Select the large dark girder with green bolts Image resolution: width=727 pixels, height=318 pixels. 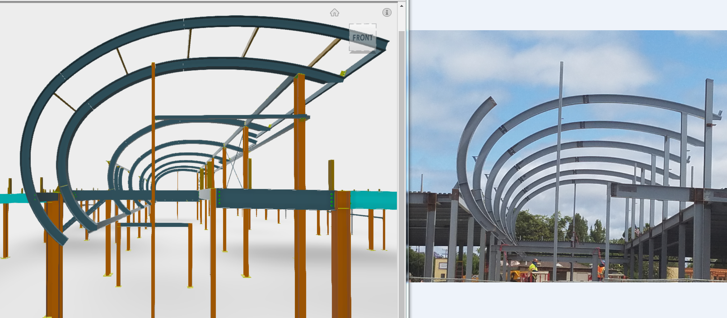pos(275,199)
